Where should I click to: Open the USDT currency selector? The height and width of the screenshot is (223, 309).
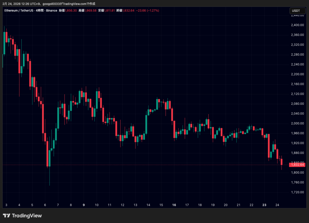[295, 11]
